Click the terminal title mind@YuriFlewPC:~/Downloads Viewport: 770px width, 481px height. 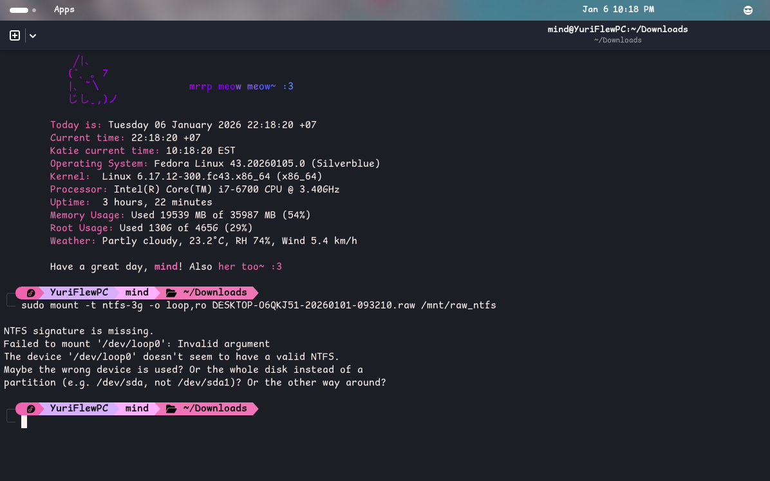617,29
